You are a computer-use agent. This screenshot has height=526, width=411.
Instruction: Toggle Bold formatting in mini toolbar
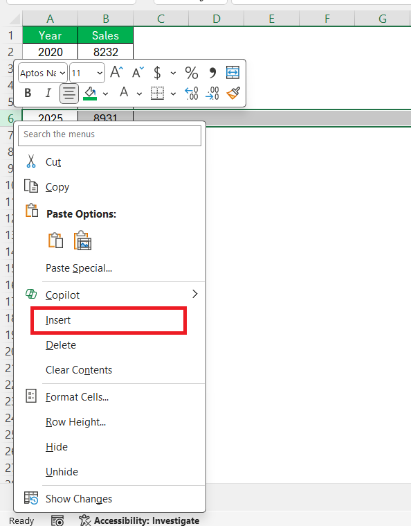(28, 93)
